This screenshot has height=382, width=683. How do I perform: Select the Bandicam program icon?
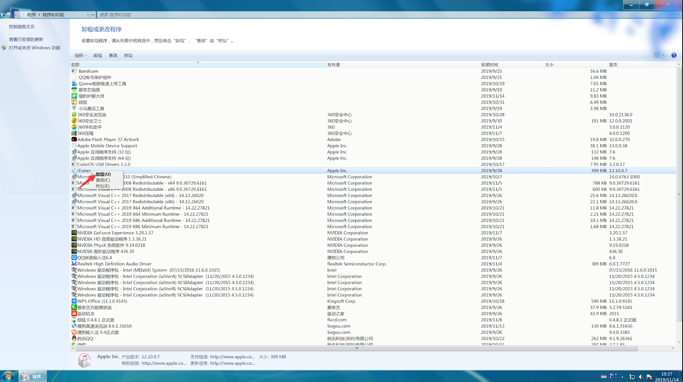74,71
